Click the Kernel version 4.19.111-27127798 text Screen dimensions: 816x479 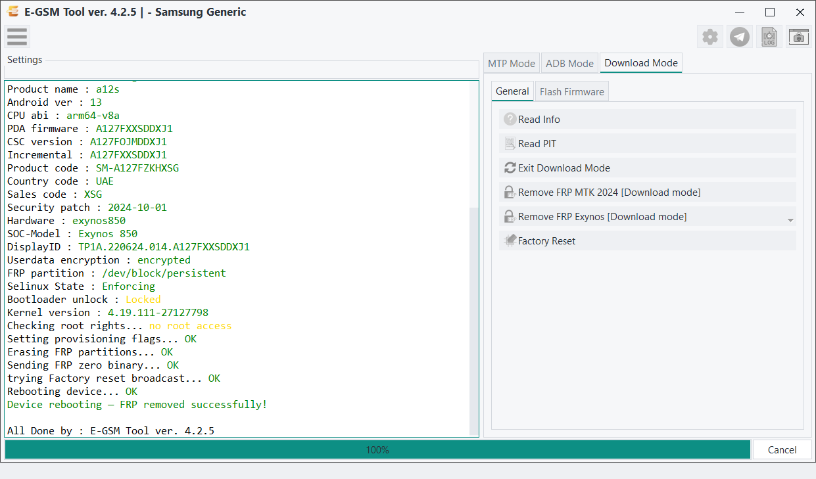coord(158,312)
